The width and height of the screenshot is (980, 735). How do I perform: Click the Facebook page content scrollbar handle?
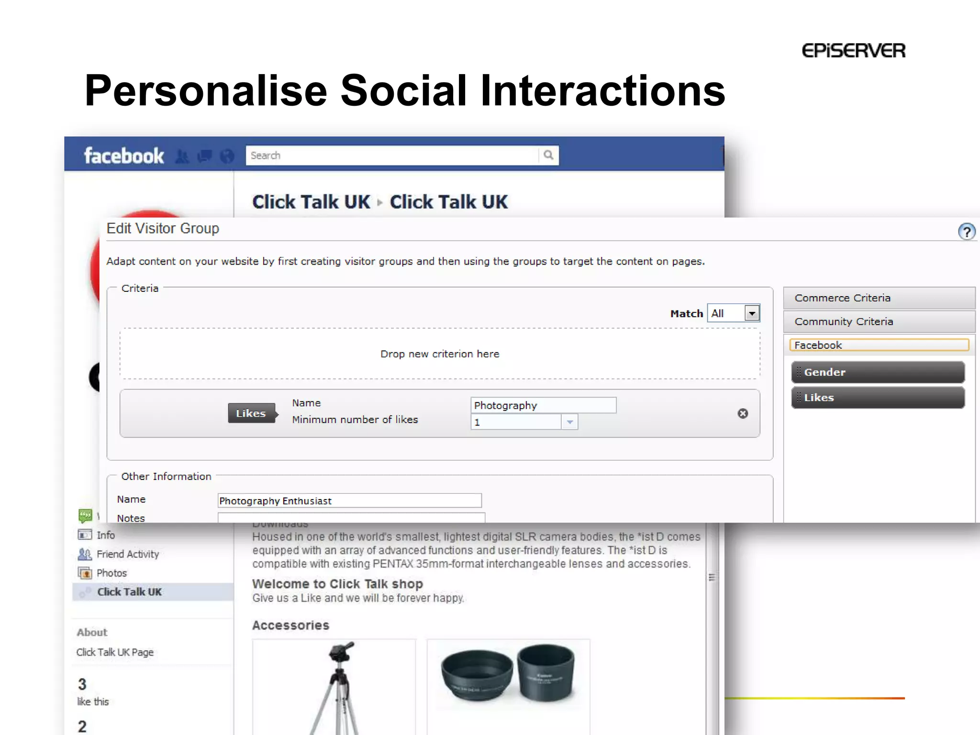(x=712, y=577)
